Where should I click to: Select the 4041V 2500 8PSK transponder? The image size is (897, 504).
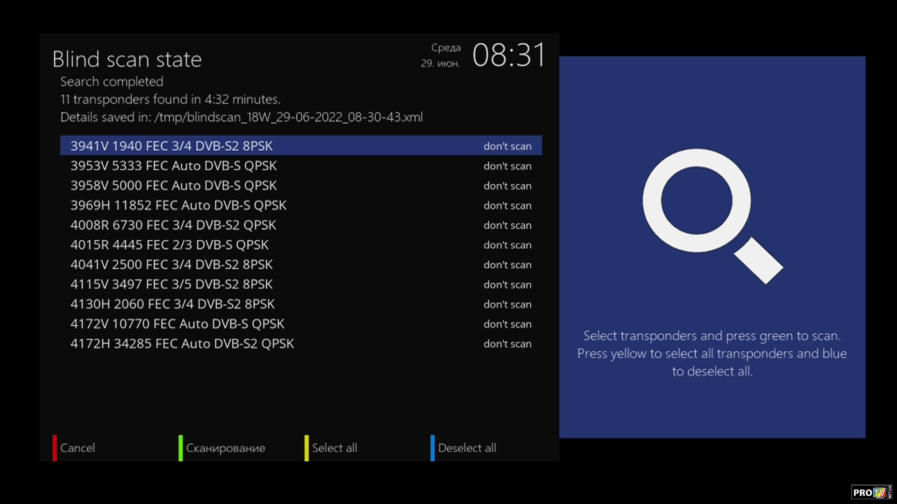(x=301, y=265)
